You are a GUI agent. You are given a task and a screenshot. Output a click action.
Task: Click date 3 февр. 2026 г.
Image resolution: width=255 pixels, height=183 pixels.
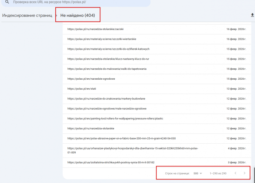(x=237, y=163)
